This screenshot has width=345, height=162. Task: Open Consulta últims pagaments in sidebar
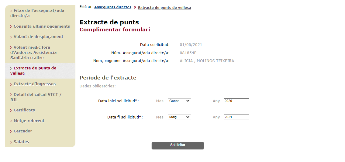[x=40, y=26]
